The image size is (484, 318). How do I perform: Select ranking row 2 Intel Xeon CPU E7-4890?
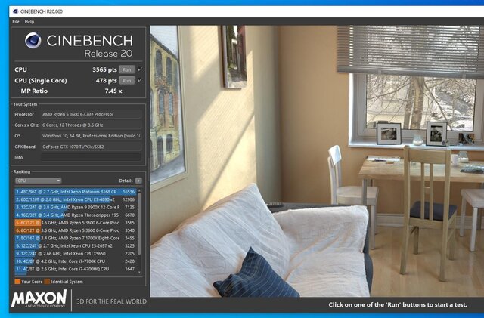(76, 199)
